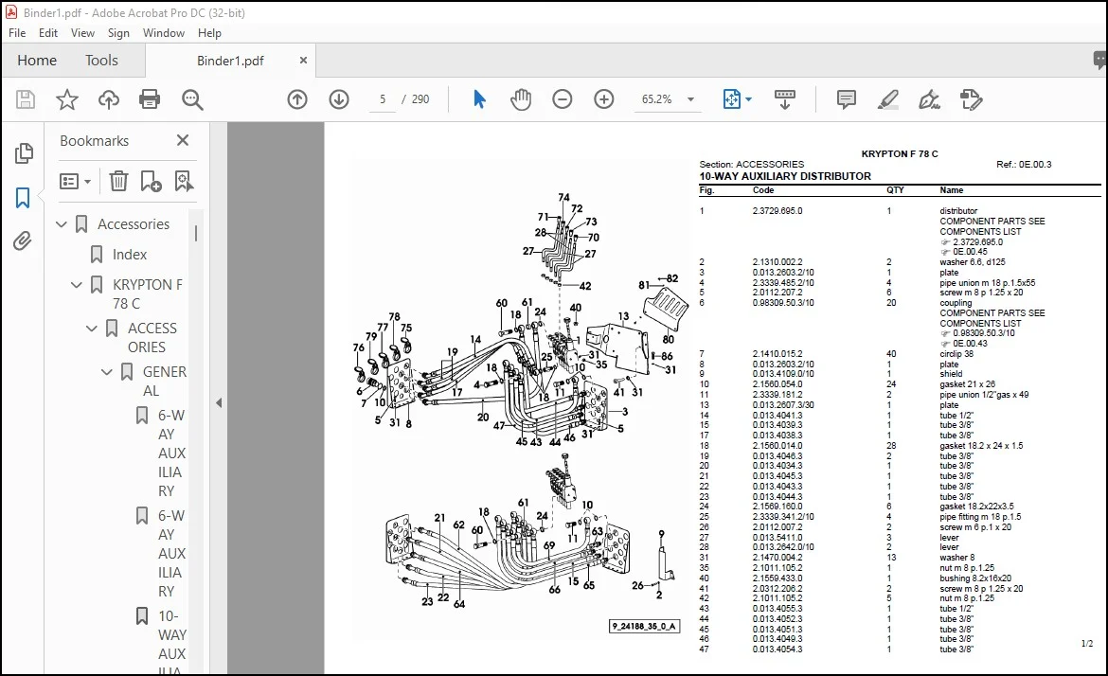Close the Binder1.pdf tab
This screenshot has height=676, width=1108.
303,61
